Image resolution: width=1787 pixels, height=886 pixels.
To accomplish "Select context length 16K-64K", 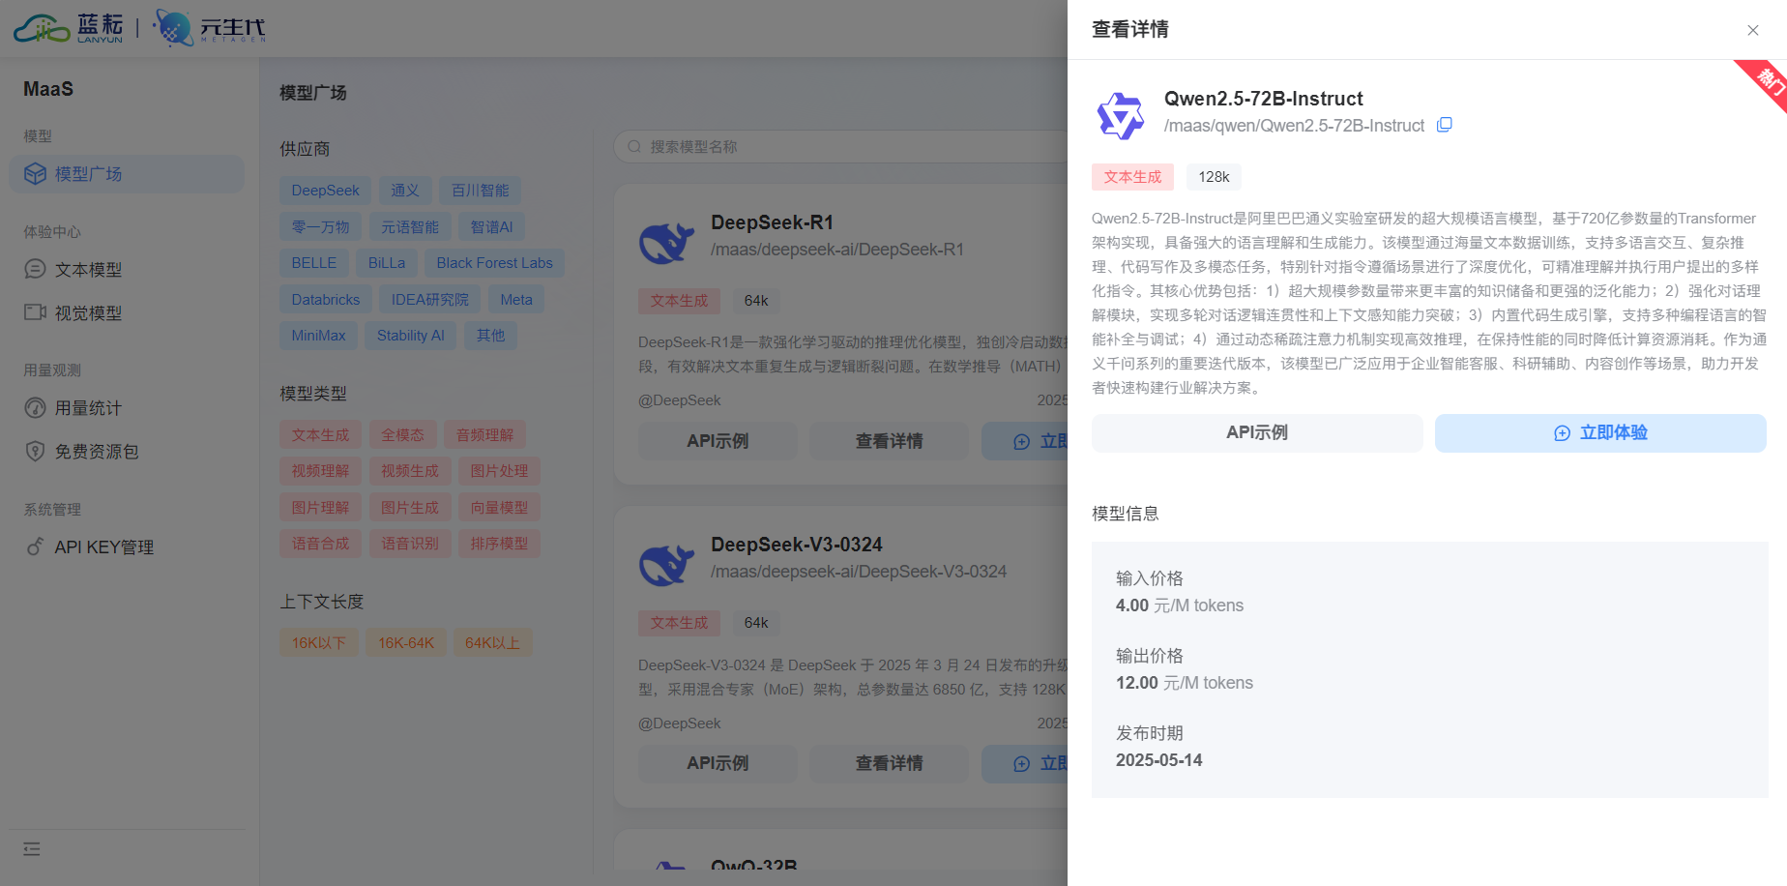I will pyautogui.click(x=406, y=643).
